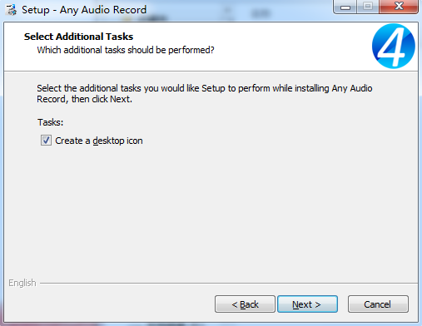Viewport: 422px width, 326px height.
Task: Click the "Setup - Any Audio Record" title text
Action: click(84, 10)
